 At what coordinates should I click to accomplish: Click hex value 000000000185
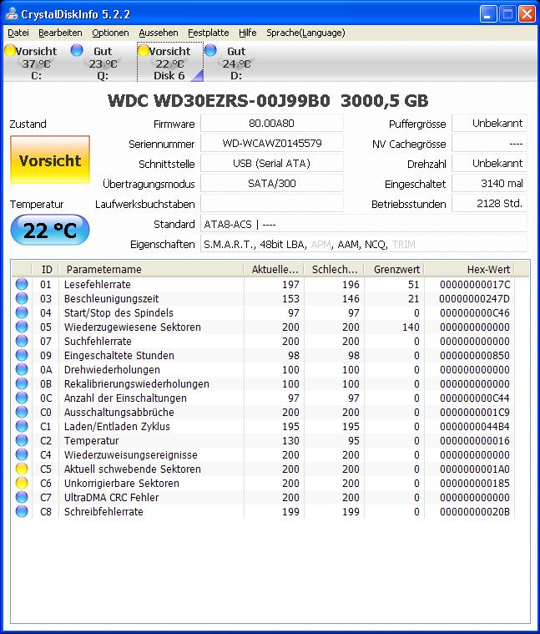tap(475, 483)
